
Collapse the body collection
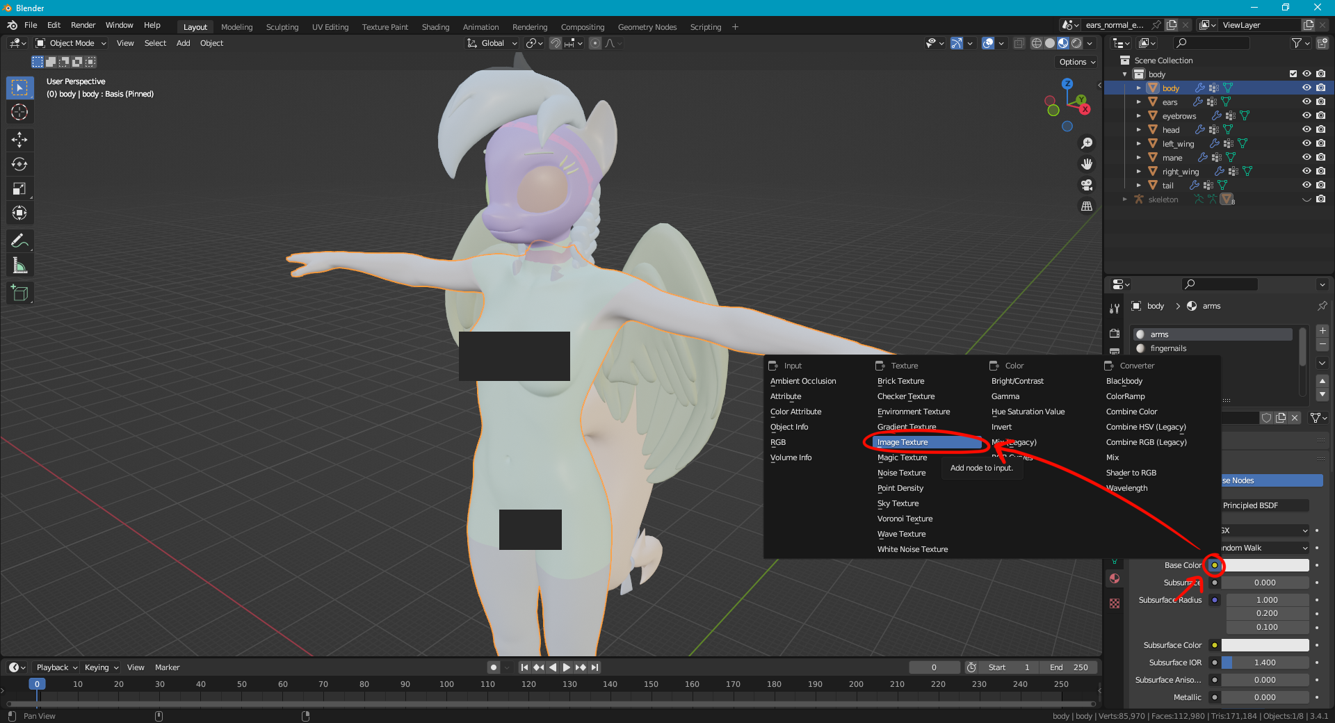1124,74
